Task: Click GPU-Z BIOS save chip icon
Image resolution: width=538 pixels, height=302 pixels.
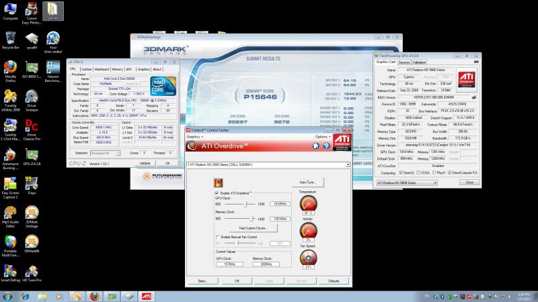Action: [474, 97]
